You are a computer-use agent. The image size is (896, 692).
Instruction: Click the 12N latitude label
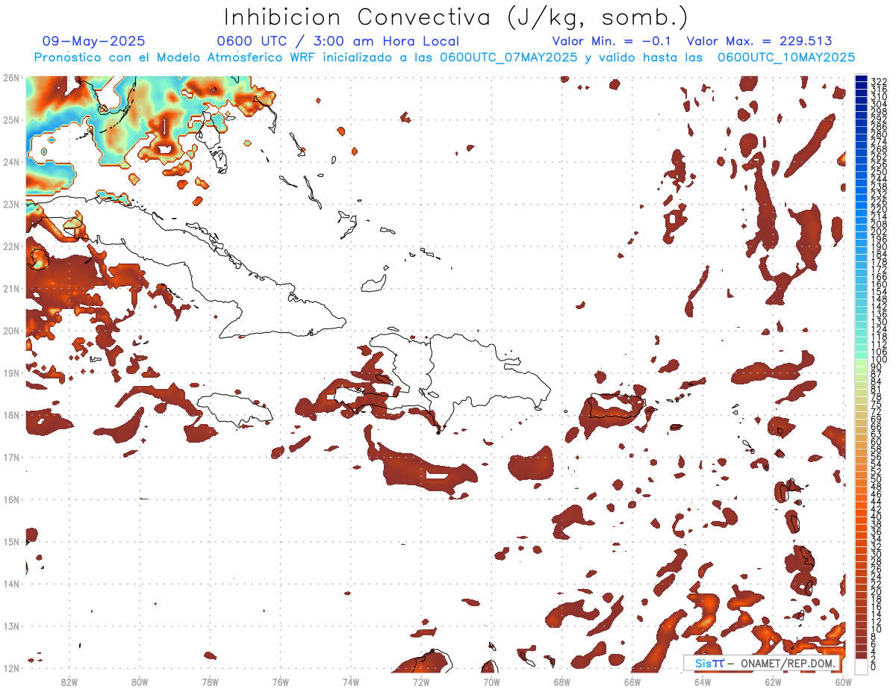pos(11,667)
